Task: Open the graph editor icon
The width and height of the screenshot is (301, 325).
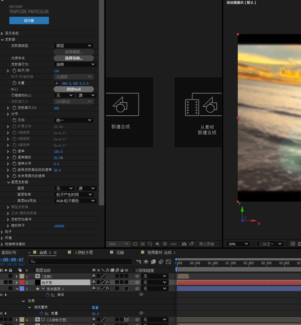Action: tap(168, 262)
